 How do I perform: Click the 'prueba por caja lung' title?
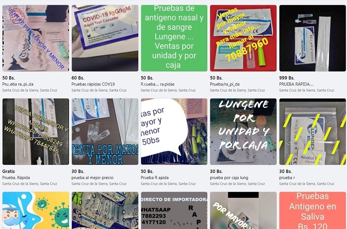pos(229,177)
